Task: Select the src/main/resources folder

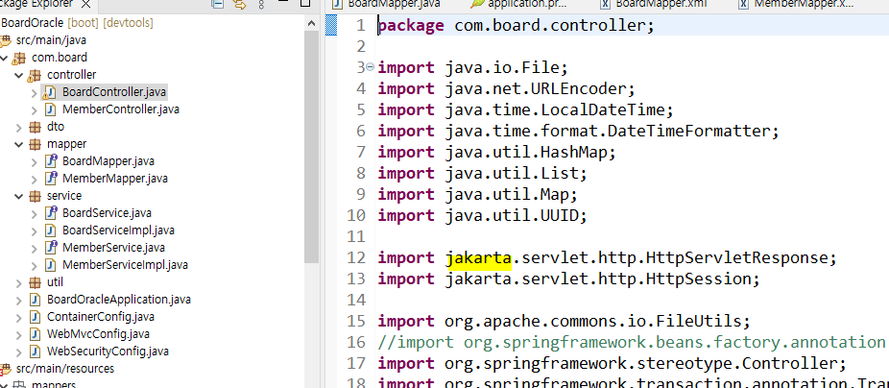Action: pyautogui.click(x=64, y=369)
